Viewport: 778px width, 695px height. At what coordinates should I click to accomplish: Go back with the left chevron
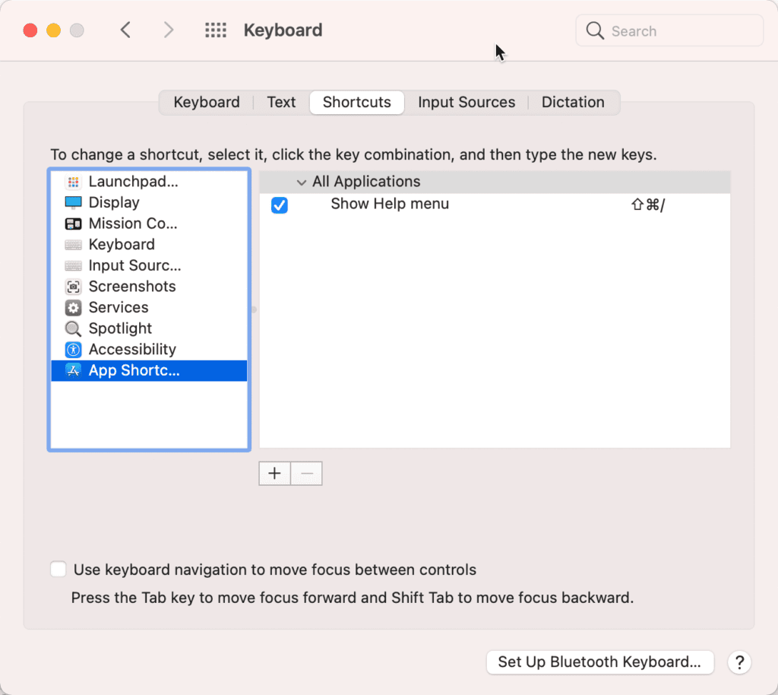(125, 30)
